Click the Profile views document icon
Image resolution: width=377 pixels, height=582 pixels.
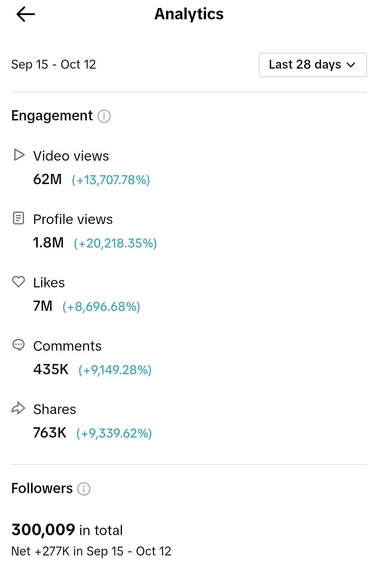pos(19,218)
